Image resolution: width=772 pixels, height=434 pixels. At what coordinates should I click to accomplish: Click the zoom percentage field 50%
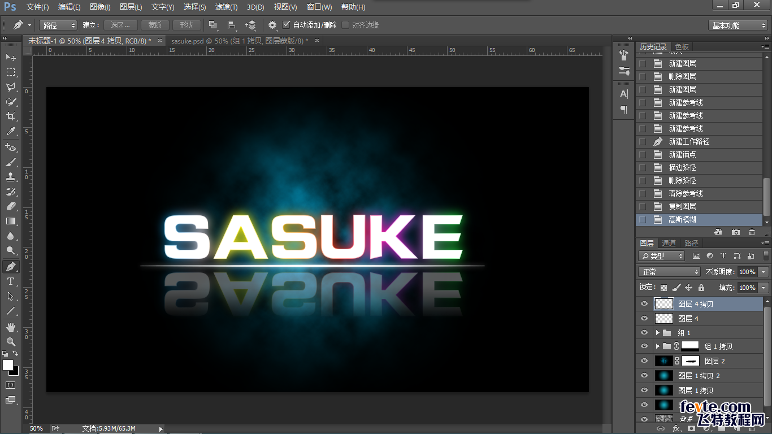point(37,428)
